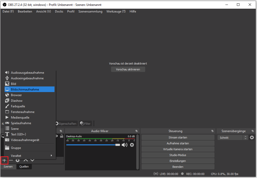Click the REC 00:00:00 status text
The image size is (257, 178).
[x=195, y=174]
